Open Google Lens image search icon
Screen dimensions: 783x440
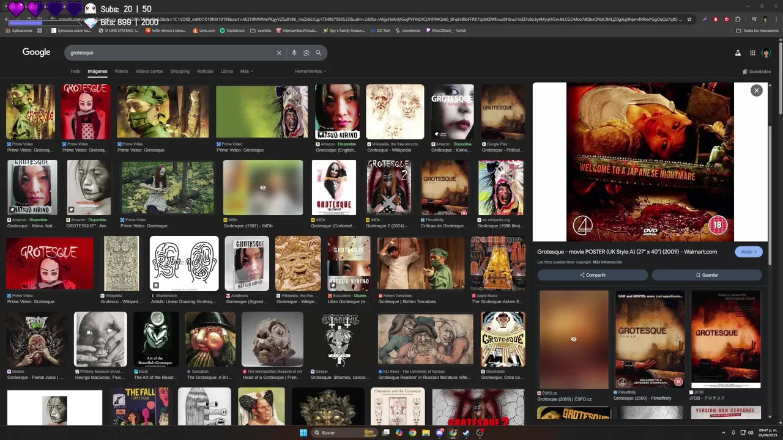(x=306, y=53)
